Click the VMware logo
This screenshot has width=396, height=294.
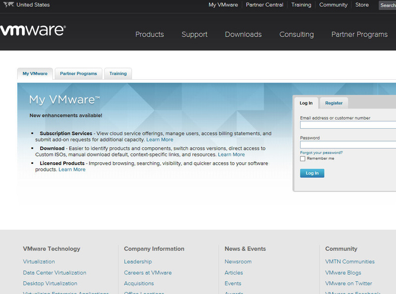pos(33,30)
